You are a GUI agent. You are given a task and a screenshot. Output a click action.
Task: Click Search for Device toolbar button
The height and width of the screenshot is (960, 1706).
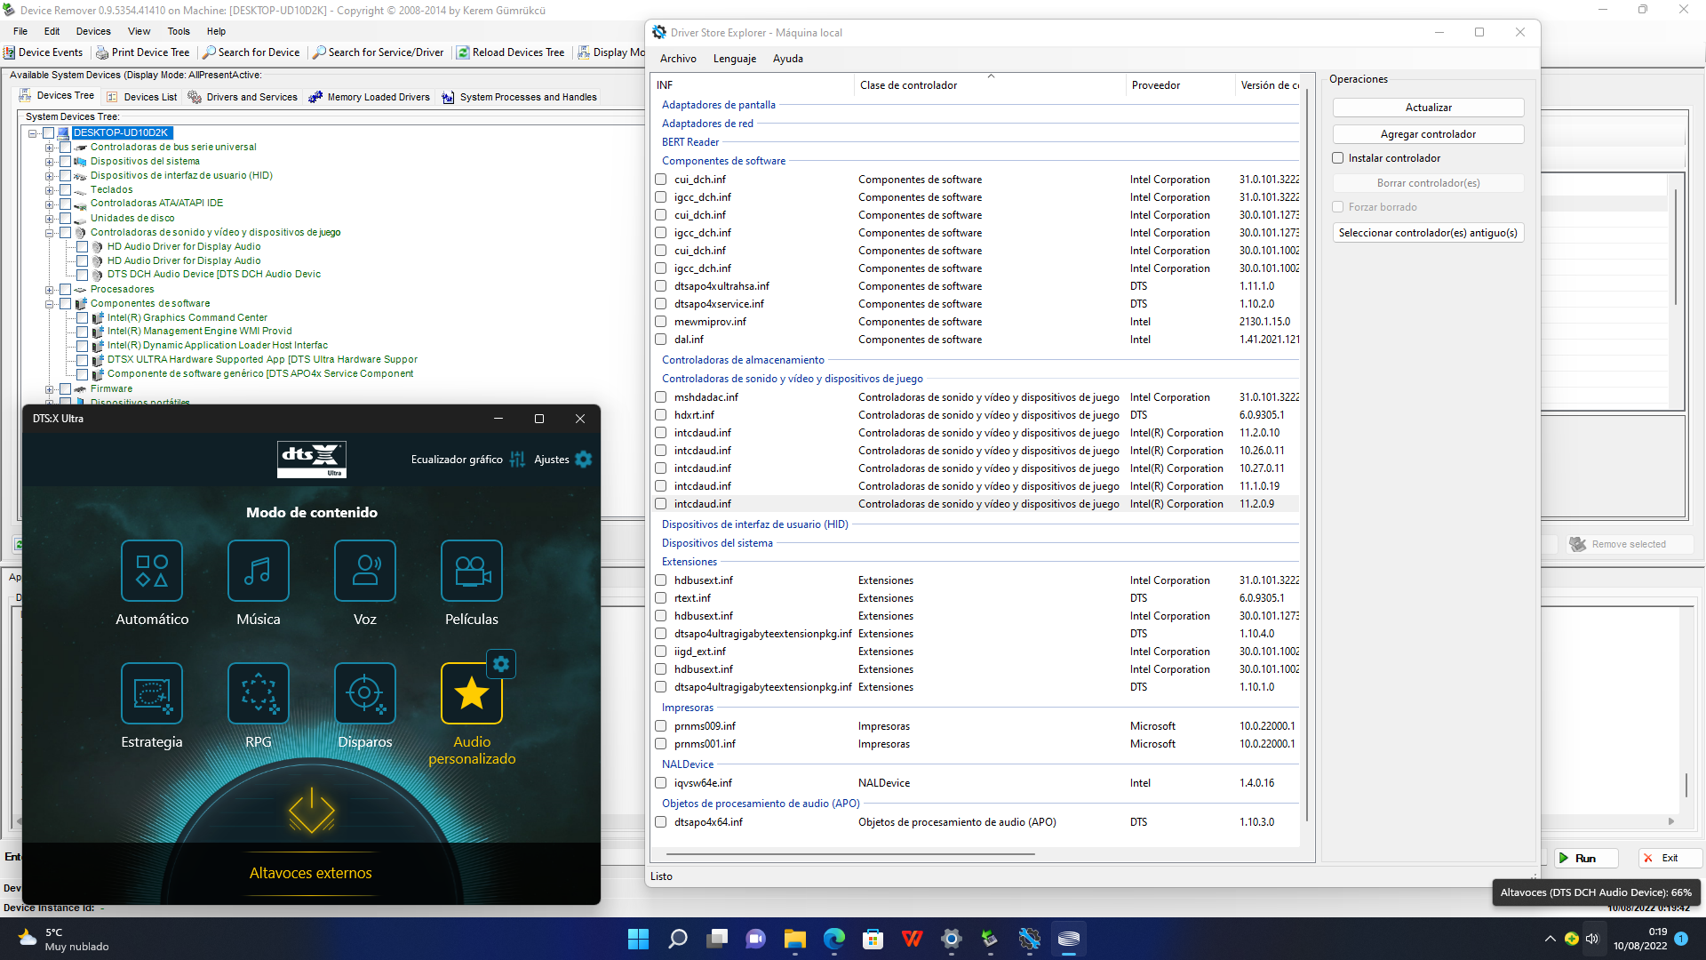coord(251,52)
